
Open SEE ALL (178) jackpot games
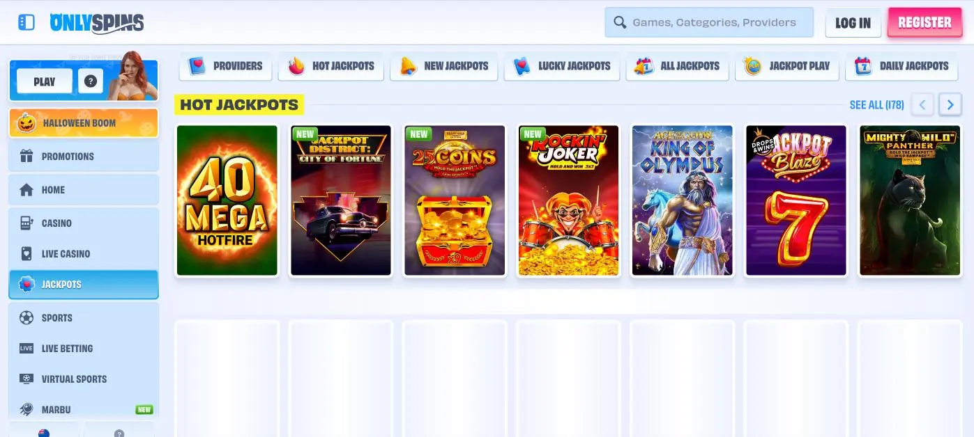876,104
